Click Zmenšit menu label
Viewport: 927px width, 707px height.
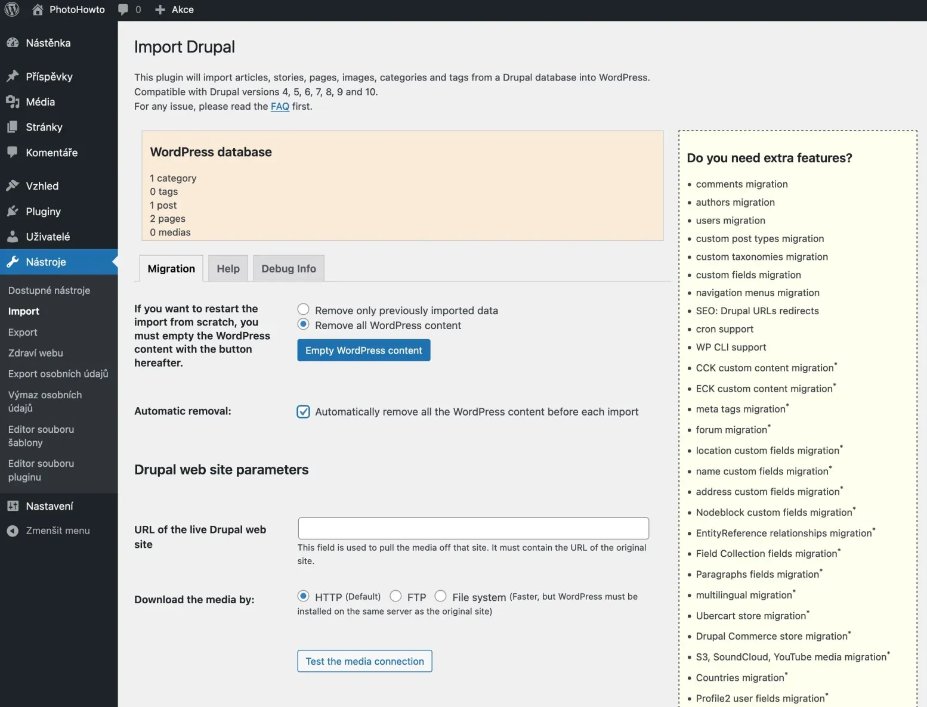pos(58,531)
